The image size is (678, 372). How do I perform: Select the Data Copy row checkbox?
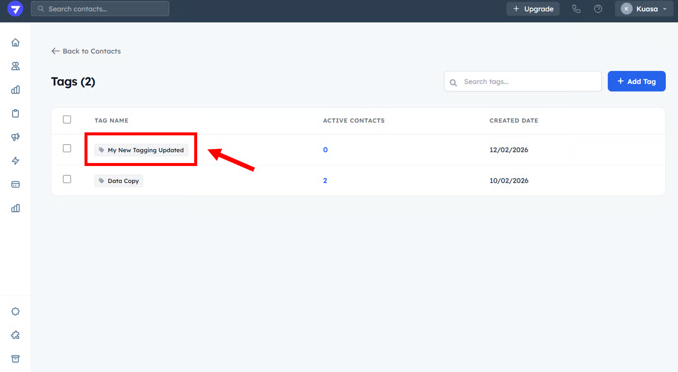67,179
